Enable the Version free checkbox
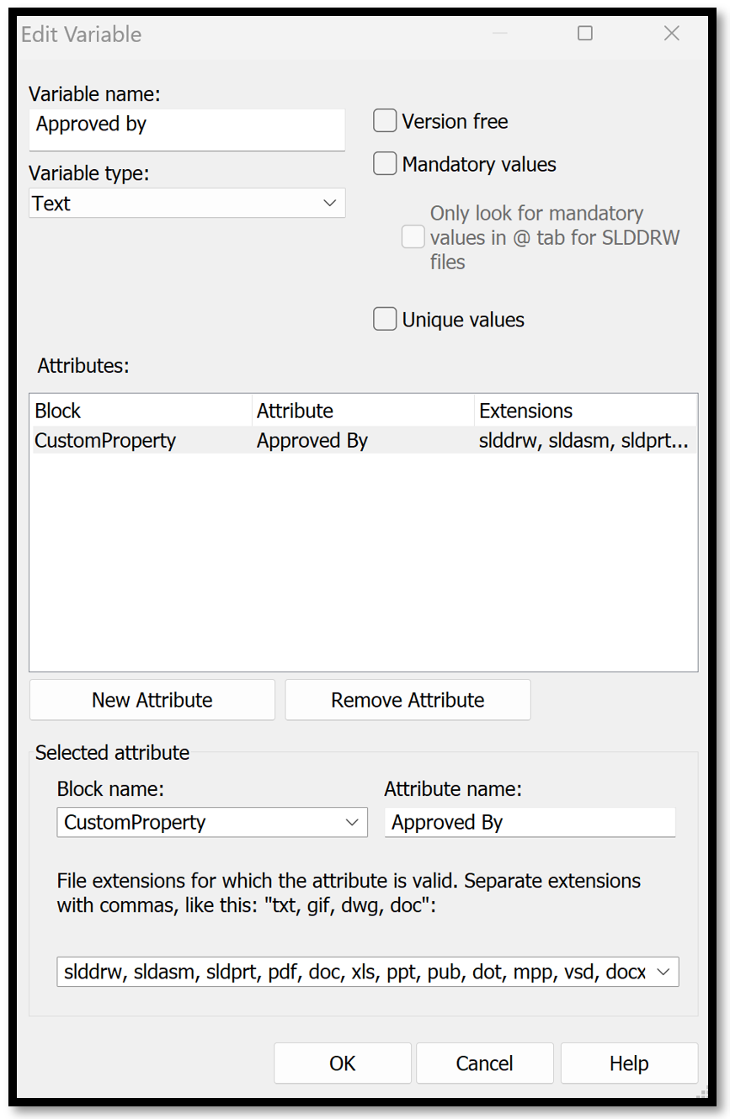 [385, 120]
